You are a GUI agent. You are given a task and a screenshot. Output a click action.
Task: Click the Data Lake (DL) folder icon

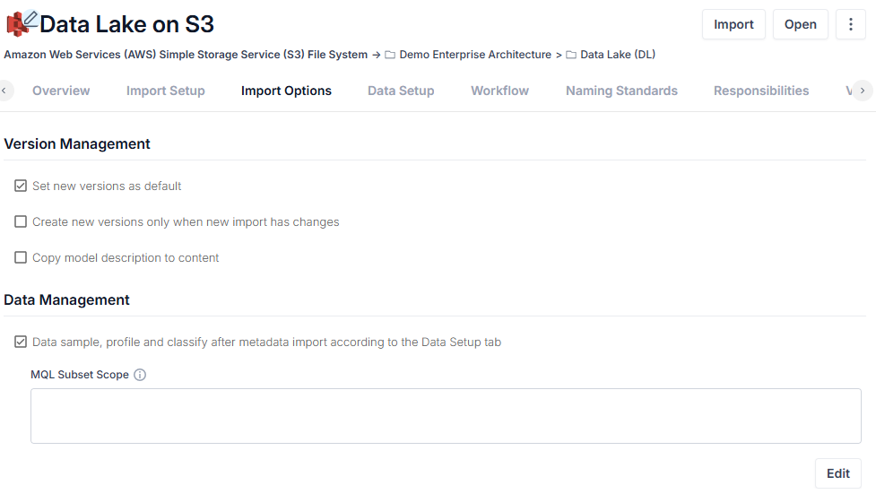click(571, 55)
